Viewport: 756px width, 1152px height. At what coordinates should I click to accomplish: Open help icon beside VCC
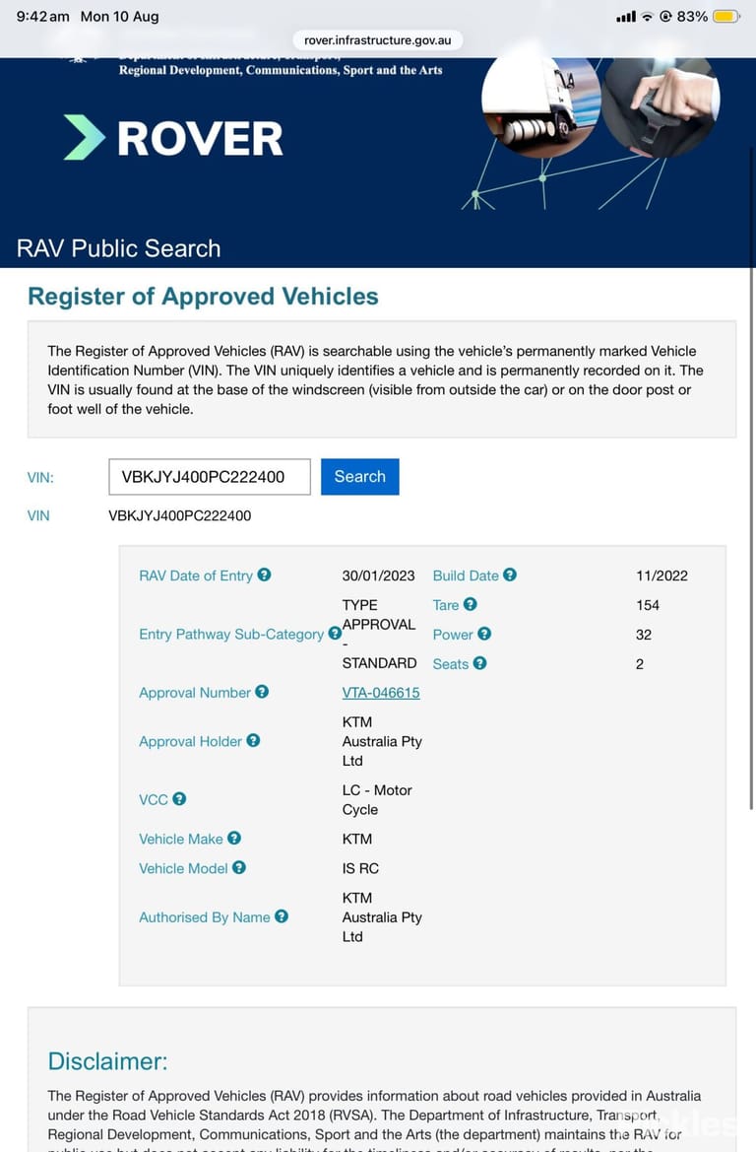(x=179, y=798)
